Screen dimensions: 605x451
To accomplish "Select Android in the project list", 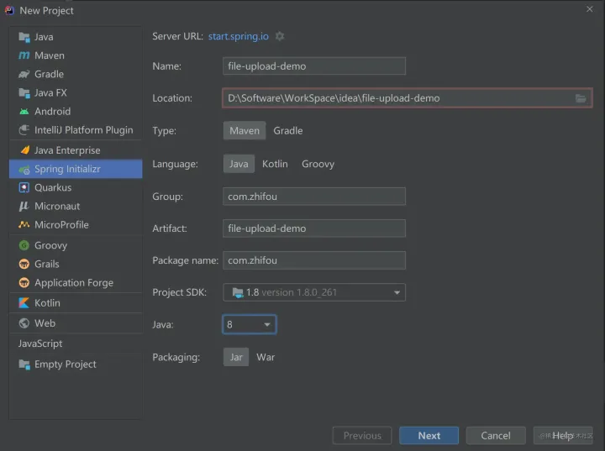I will click(76, 112).
